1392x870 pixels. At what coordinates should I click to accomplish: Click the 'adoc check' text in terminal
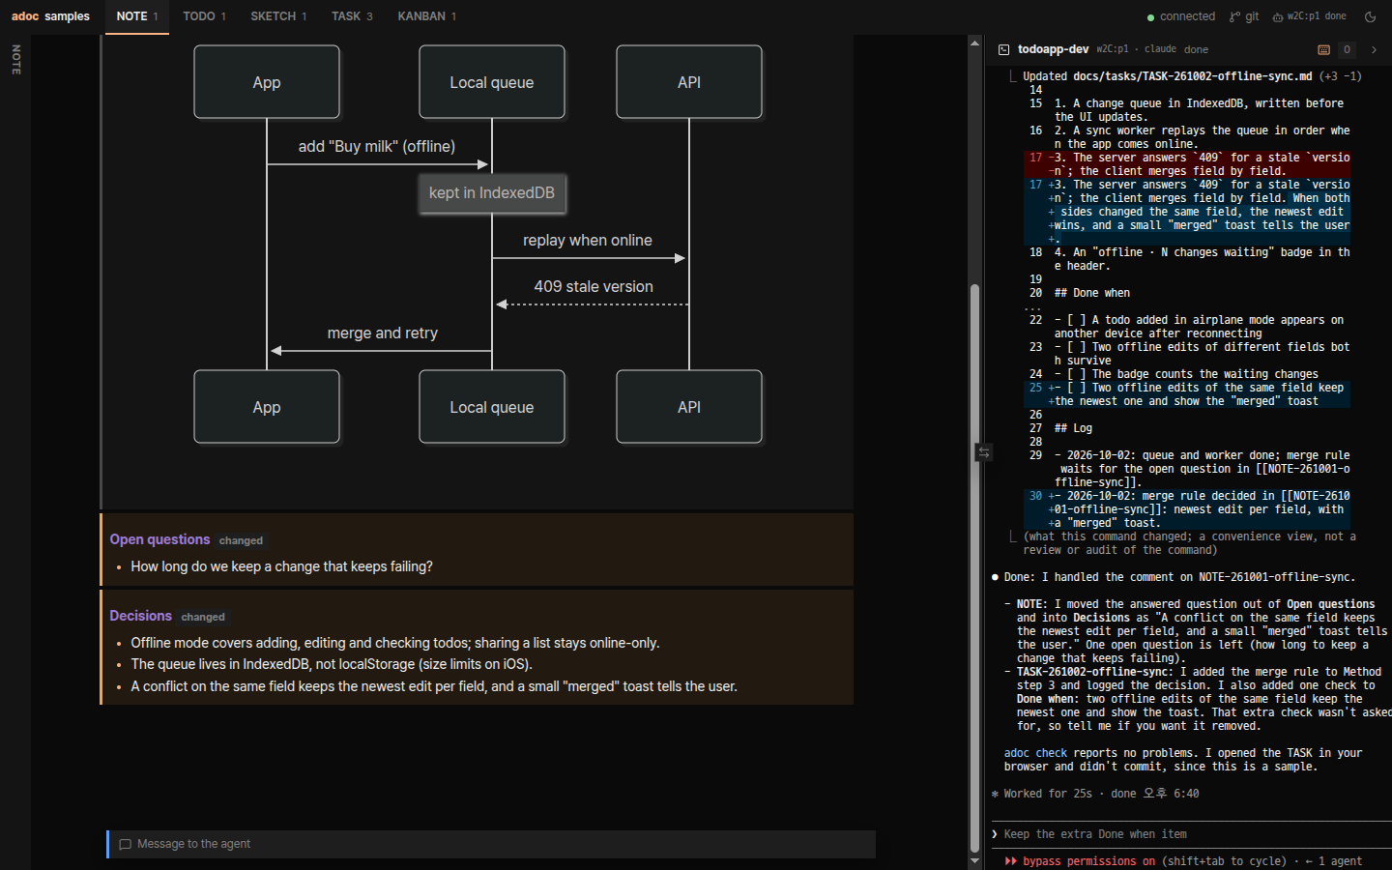pyautogui.click(x=1035, y=753)
